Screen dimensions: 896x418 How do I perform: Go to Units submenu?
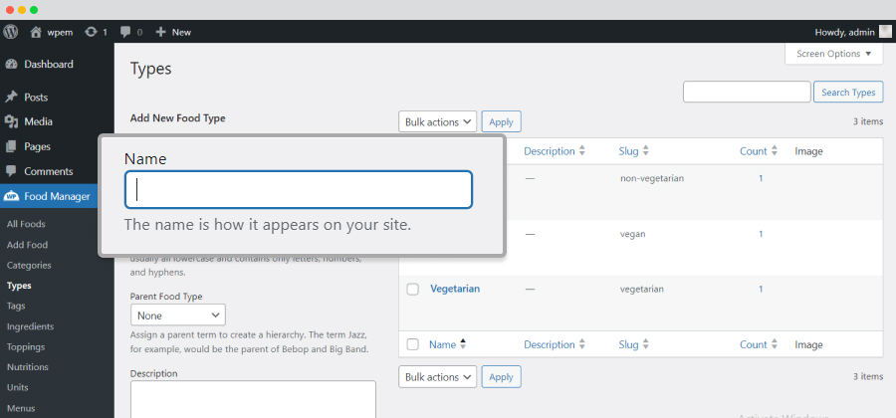click(17, 388)
